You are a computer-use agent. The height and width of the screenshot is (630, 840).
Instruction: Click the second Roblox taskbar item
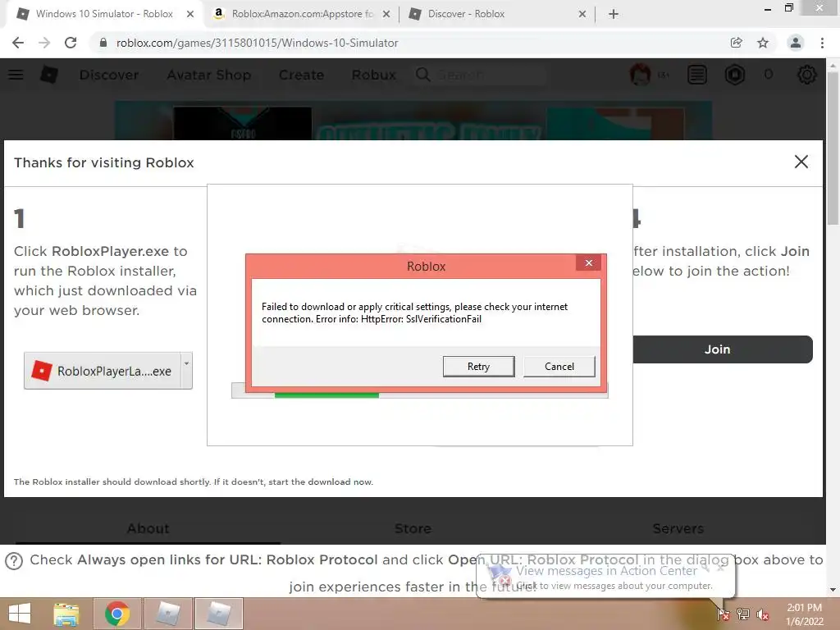[218, 614]
